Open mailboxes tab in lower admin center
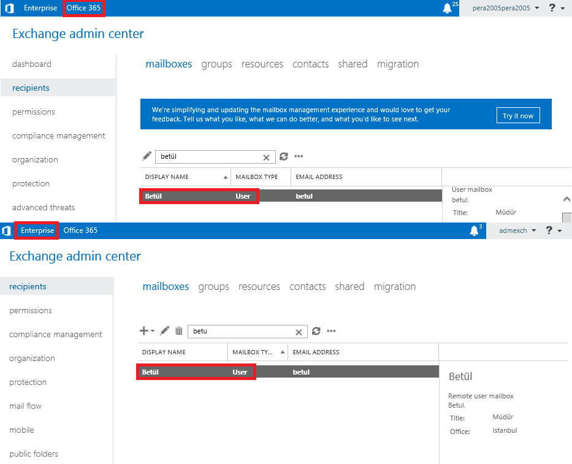This screenshot has width=572, height=464. 166,286
